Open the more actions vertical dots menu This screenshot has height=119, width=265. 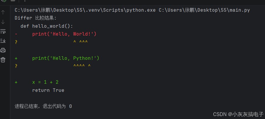pyautogui.click(x=25, y=1)
